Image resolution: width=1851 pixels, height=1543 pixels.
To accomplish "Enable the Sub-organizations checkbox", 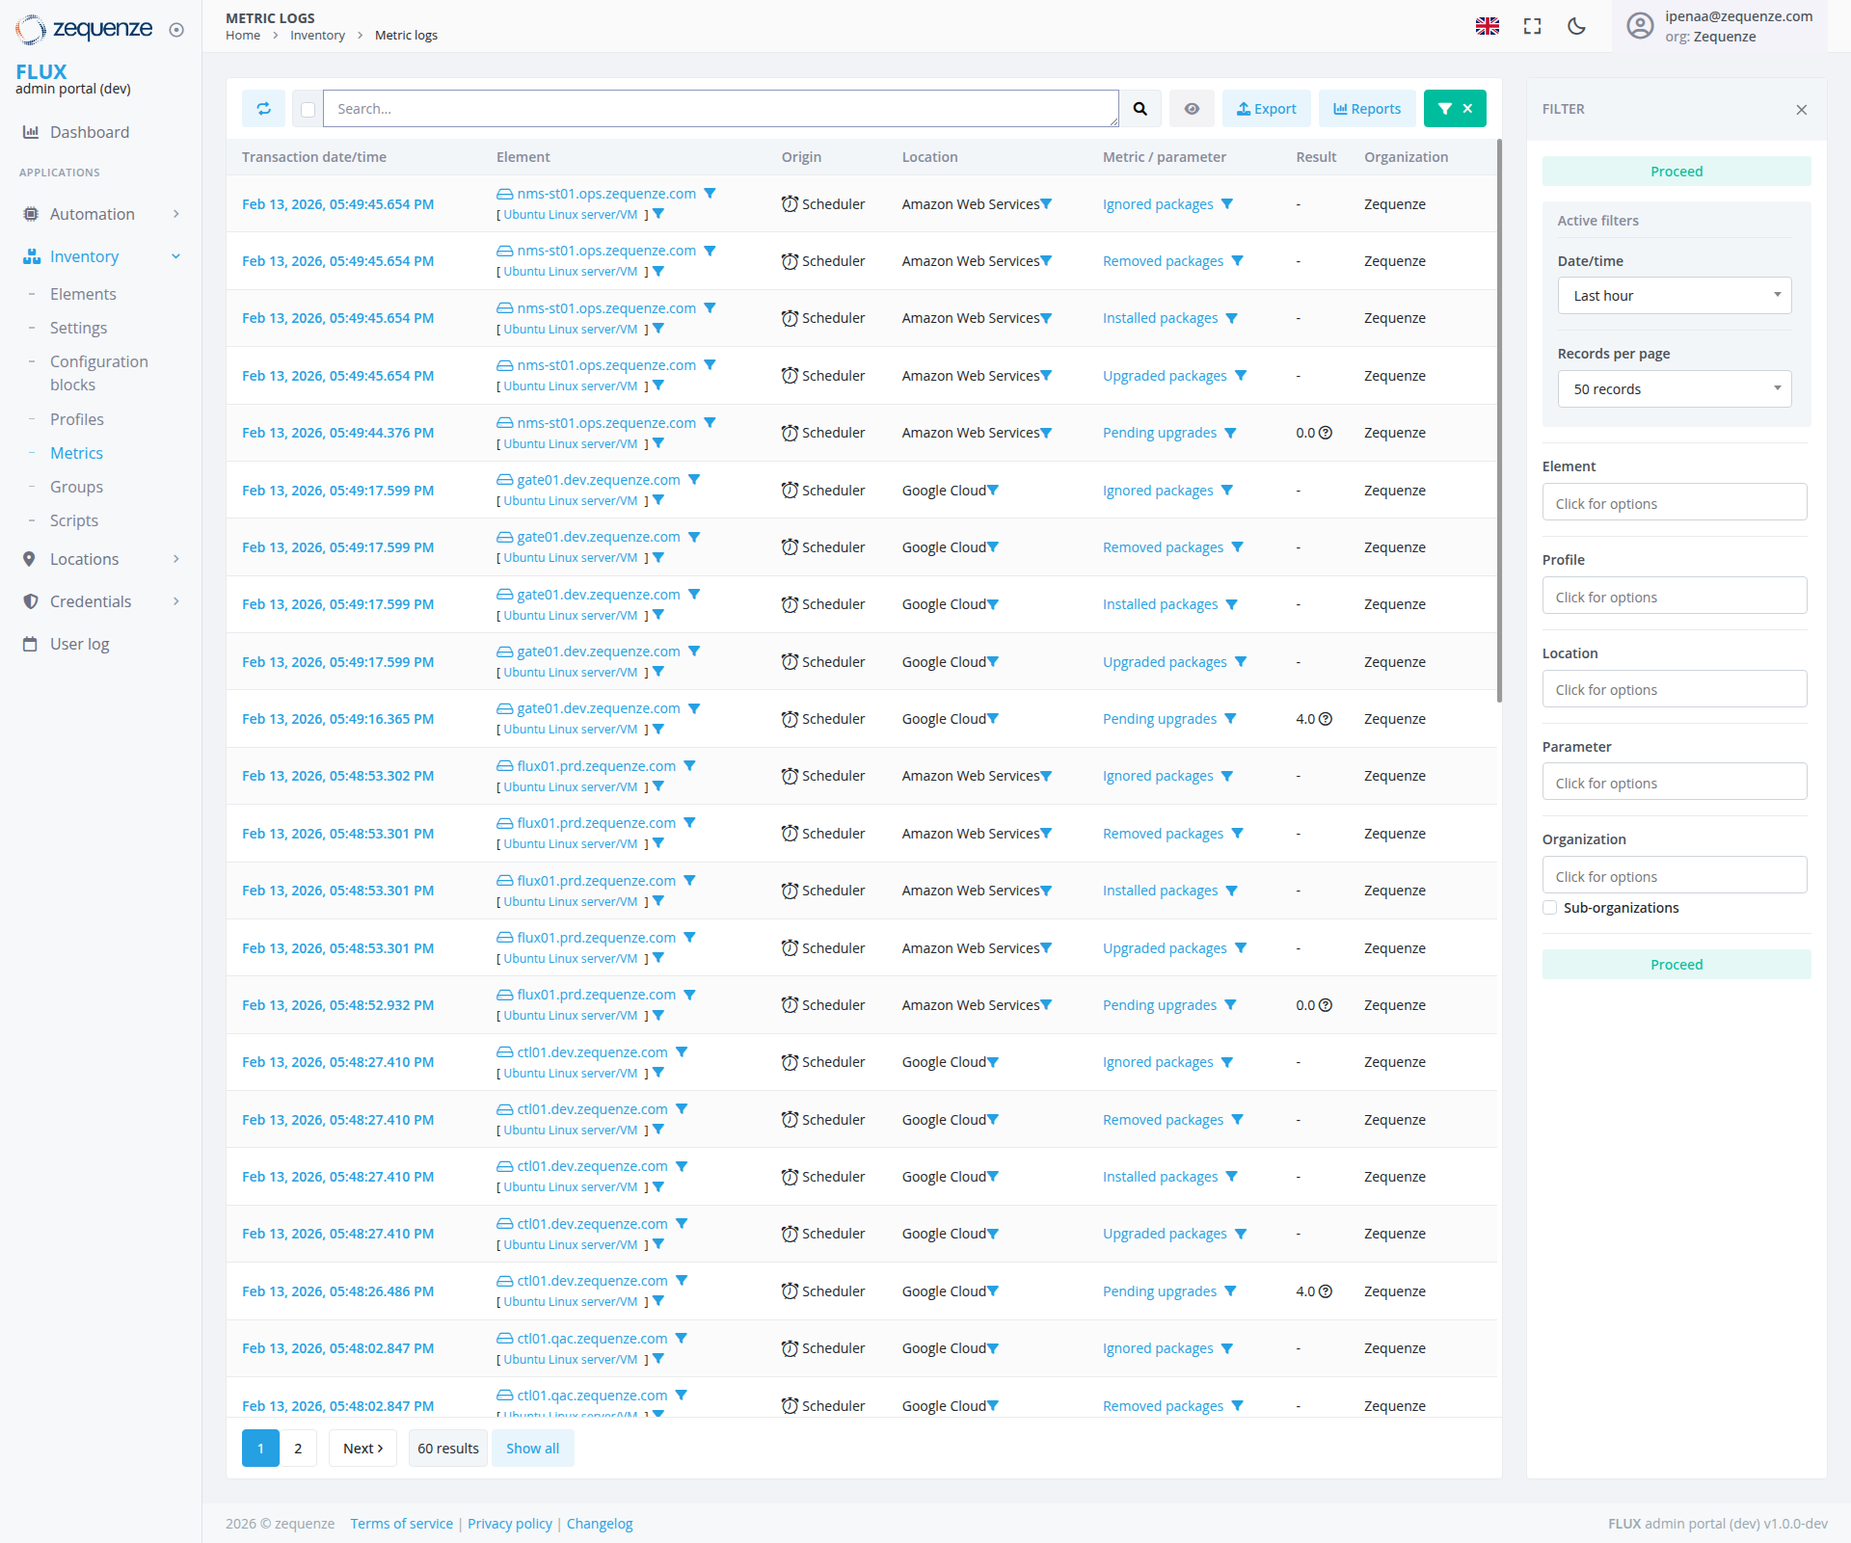I will tap(1548, 907).
